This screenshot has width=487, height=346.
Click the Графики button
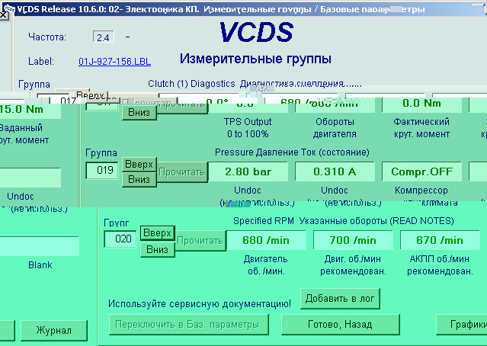(463, 325)
